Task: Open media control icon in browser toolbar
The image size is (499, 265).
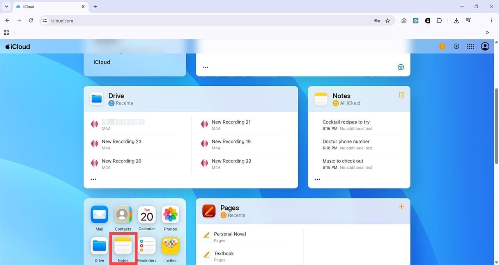Action: coord(469,21)
